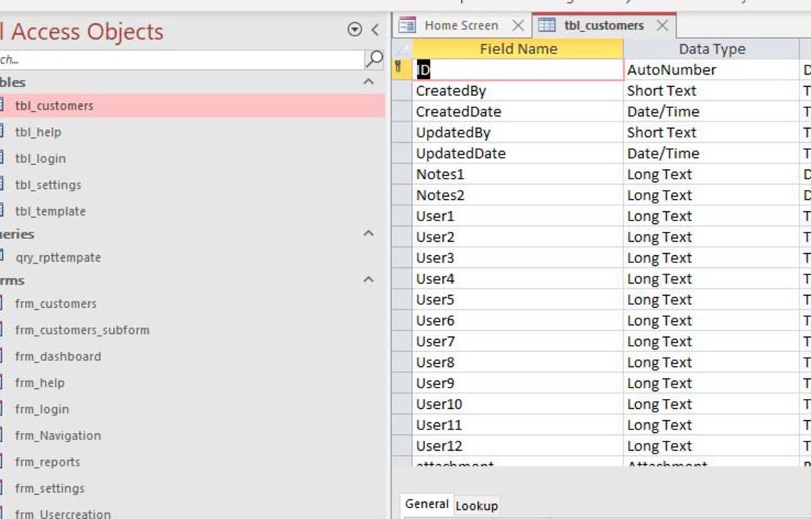Switch to the Lookup tab
Image resolution: width=811 pixels, height=519 pixels.
477,505
